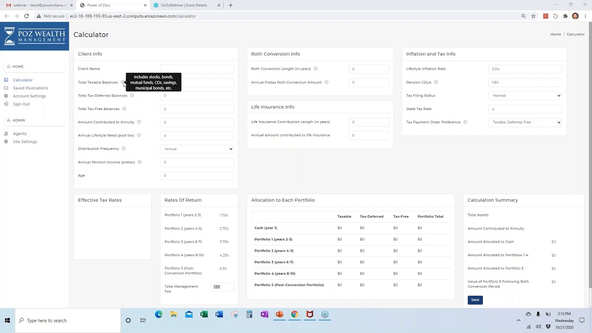The width and height of the screenshot is (592, 333).
Task: Reload the page
Action: pyautogui.click(x=26, y=16)
